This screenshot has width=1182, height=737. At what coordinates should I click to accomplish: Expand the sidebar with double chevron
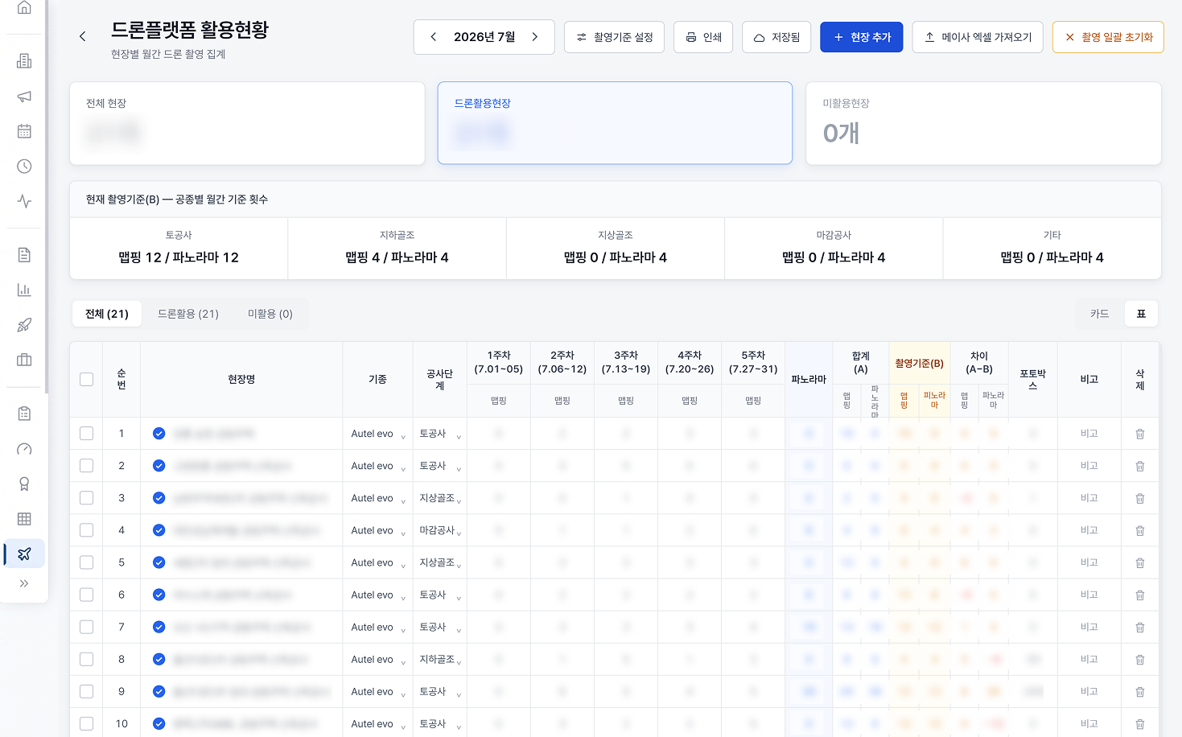[x=24, y=583]
